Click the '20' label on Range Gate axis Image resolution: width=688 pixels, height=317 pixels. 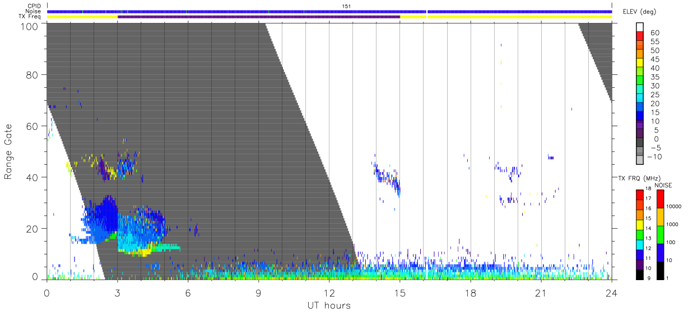32,228
